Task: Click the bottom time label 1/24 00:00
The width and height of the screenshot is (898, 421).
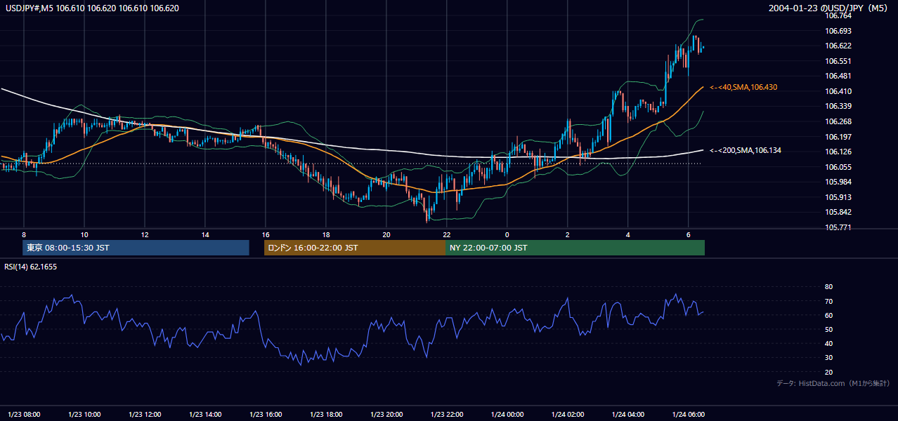Action: (507, 414)
